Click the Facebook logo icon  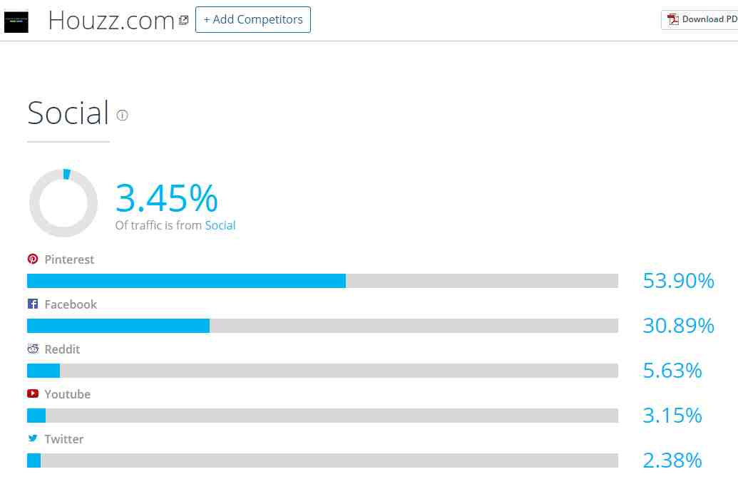pyautogui.click(x=33, y=304)
